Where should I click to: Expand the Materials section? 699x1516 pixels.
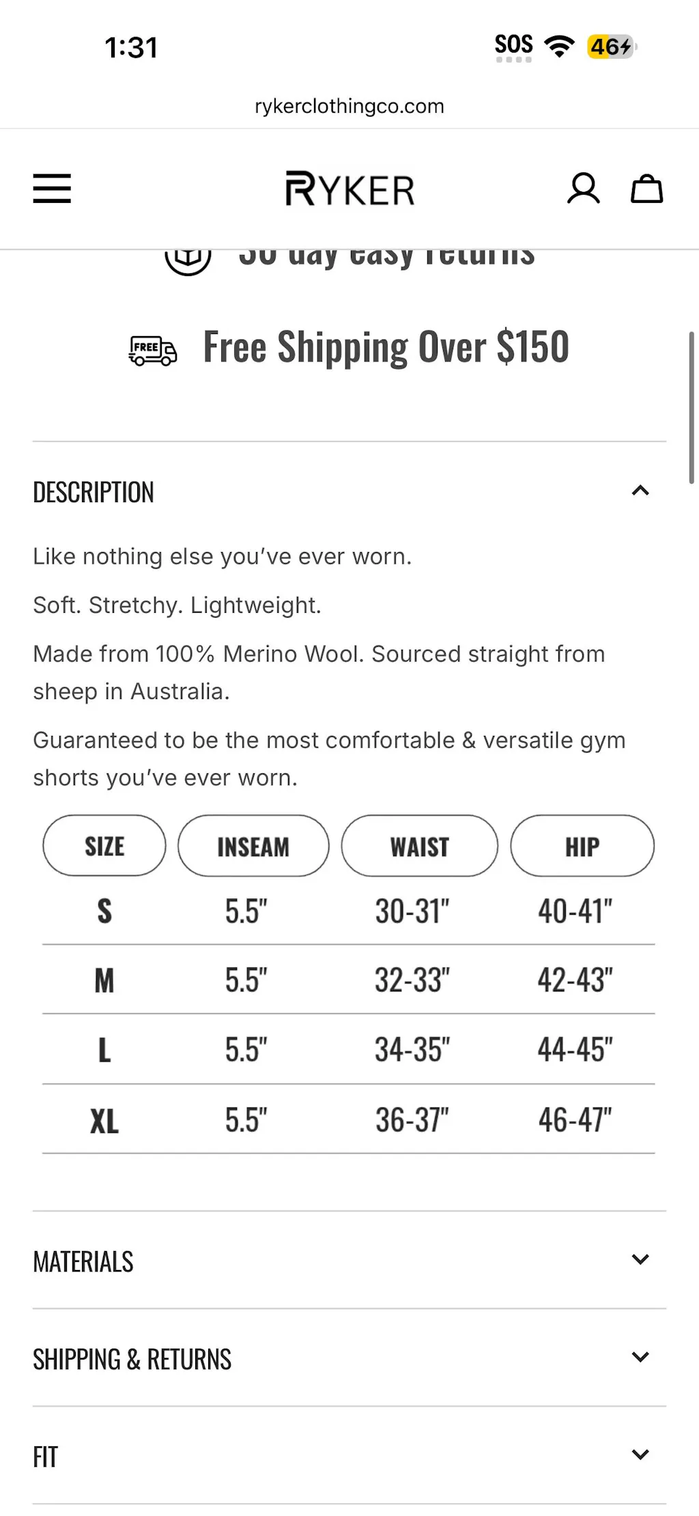point(640,1259)
